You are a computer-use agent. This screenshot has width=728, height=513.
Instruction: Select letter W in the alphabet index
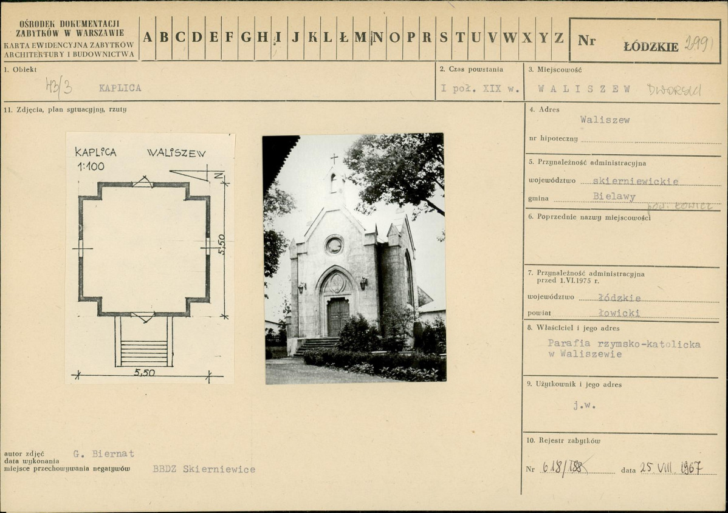(510, 38)
